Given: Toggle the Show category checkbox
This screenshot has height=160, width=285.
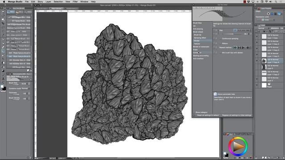Looking at the screenshot, I should pos(194,112).
